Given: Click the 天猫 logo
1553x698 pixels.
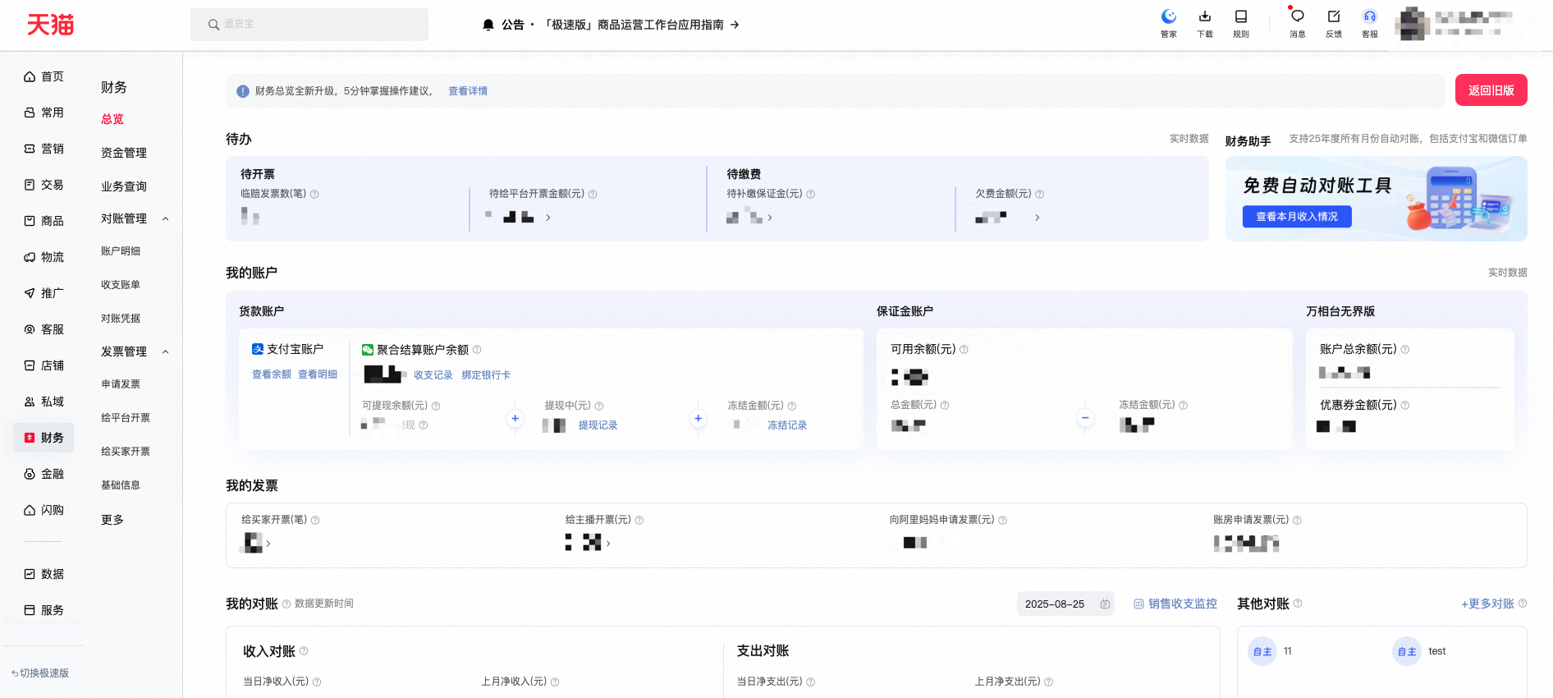Looking at the screenshot, I should (50, 25).
